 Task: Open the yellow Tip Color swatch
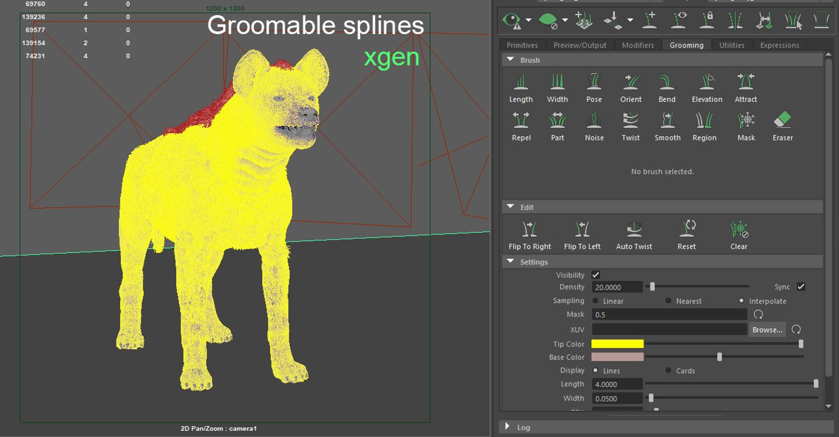click(x=617, y=344)
